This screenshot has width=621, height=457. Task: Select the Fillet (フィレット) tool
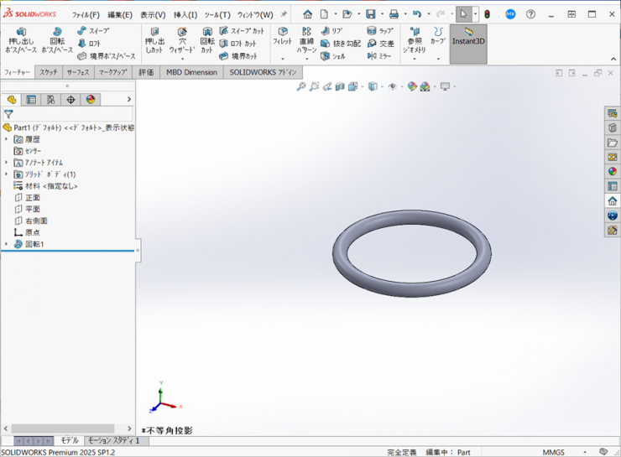point(283,36)
